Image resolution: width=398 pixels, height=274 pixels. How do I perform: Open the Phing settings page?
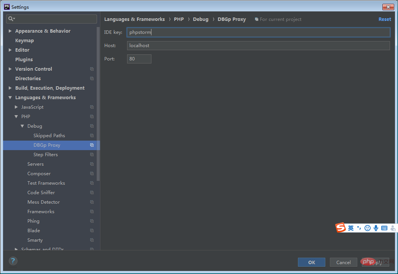click(33, 221)
